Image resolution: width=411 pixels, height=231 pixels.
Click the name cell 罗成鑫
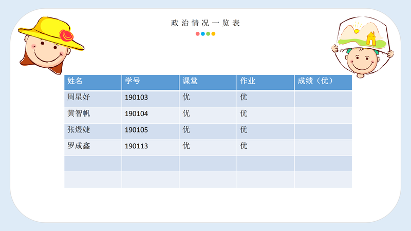(93, 147)
